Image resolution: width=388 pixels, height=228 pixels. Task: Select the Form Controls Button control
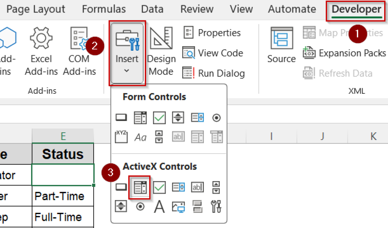point(121,117)
